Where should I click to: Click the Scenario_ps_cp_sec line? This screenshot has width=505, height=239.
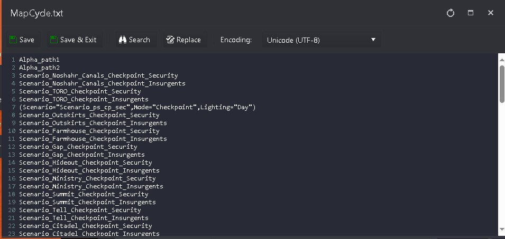137,107
